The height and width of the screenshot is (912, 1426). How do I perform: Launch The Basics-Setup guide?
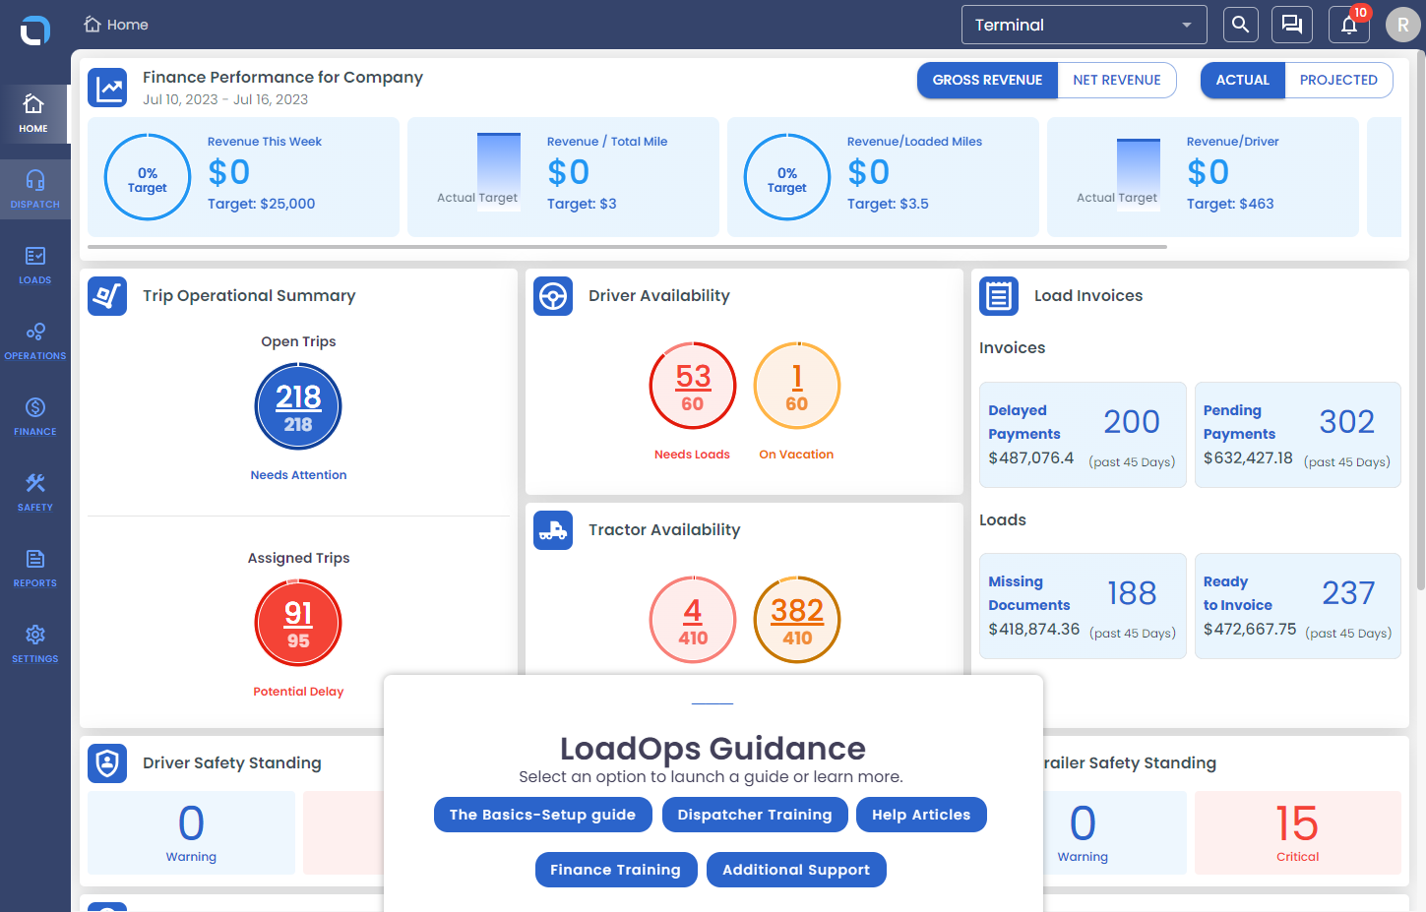542,815
